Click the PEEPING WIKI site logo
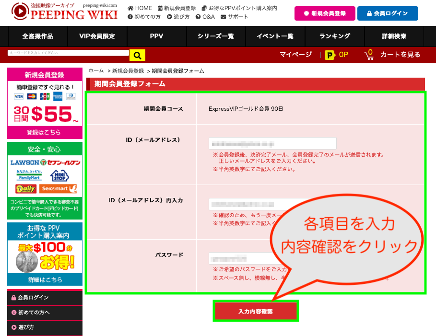This screenshot has height=336, width=436. [64, 13]
